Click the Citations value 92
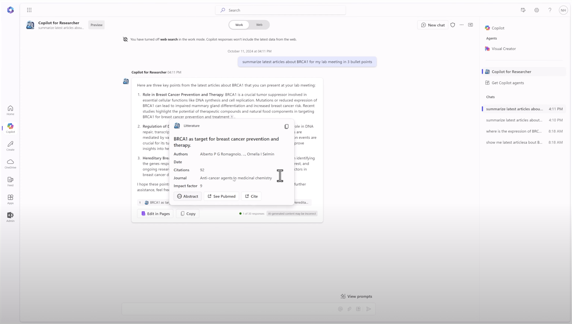572x324 pixels. tap(202, 170)
